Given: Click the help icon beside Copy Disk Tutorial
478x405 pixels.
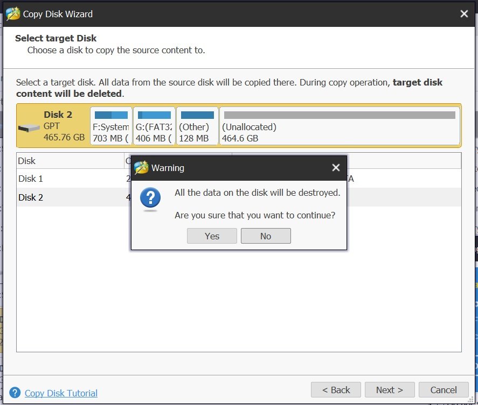Looking at the screenshot, I should (15, 393).
